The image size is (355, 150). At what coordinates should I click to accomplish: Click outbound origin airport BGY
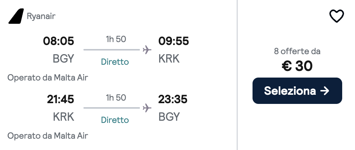click(63, 59)
